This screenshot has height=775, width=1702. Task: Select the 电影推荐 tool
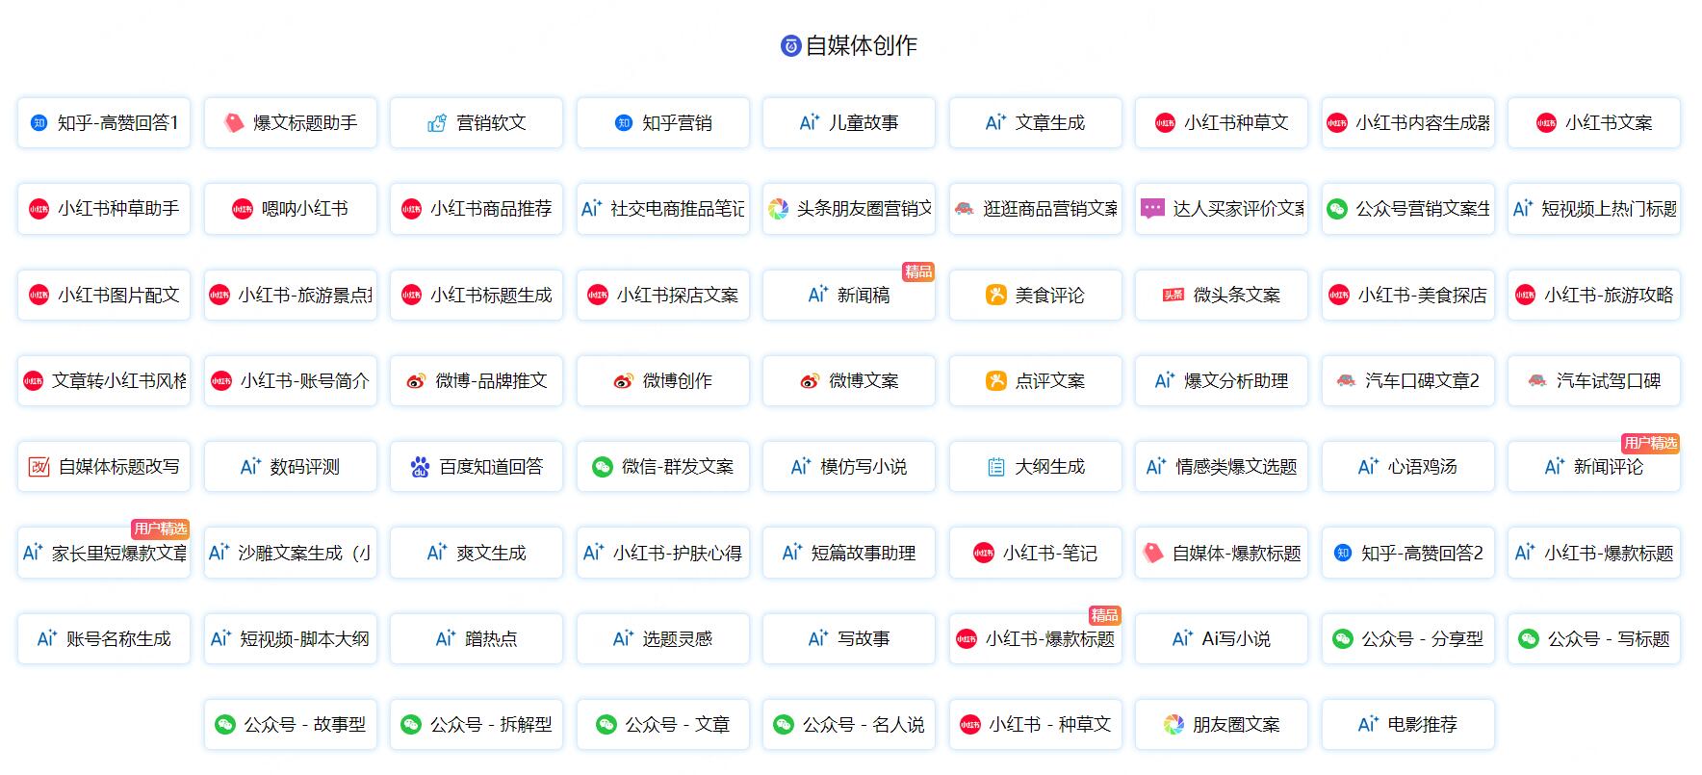tap(1407, 725)
